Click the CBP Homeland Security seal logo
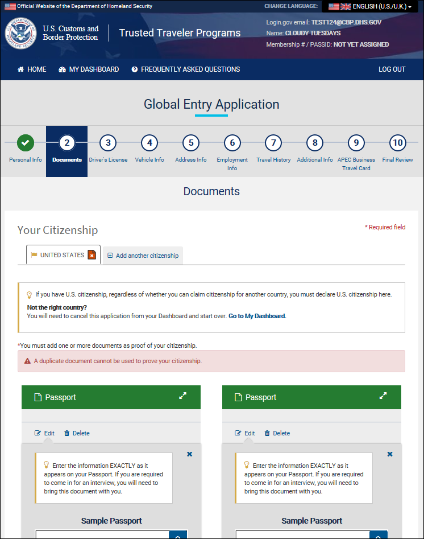 [20, 33]
